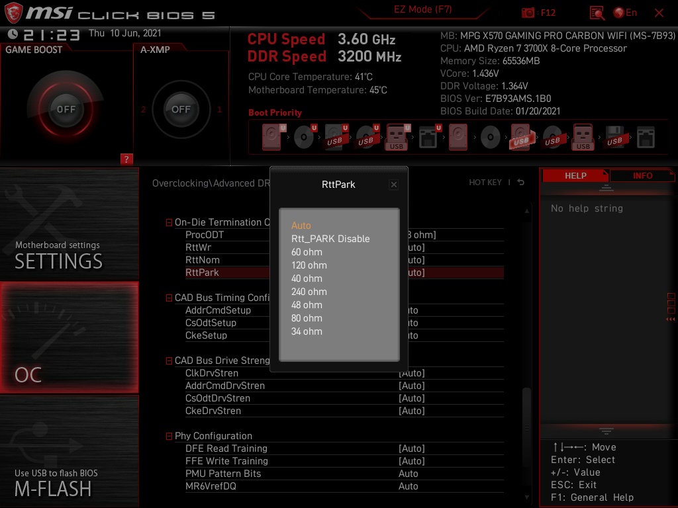This screenshot has width=678, height=508.
Task: Select the AddrCmdDrvStren setting
Action: coord(344,386)
